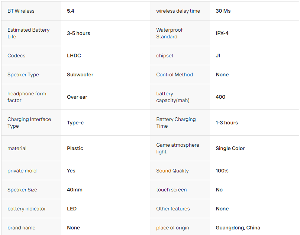Select the IPX-4 waterproof value
This screenshot has width=300, height=235.
(x=222, y=33)
